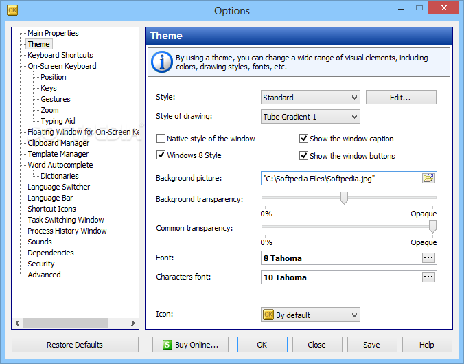Open Advanced settings page
Viewport: 464px width, 364px height.
pos(44,275)
